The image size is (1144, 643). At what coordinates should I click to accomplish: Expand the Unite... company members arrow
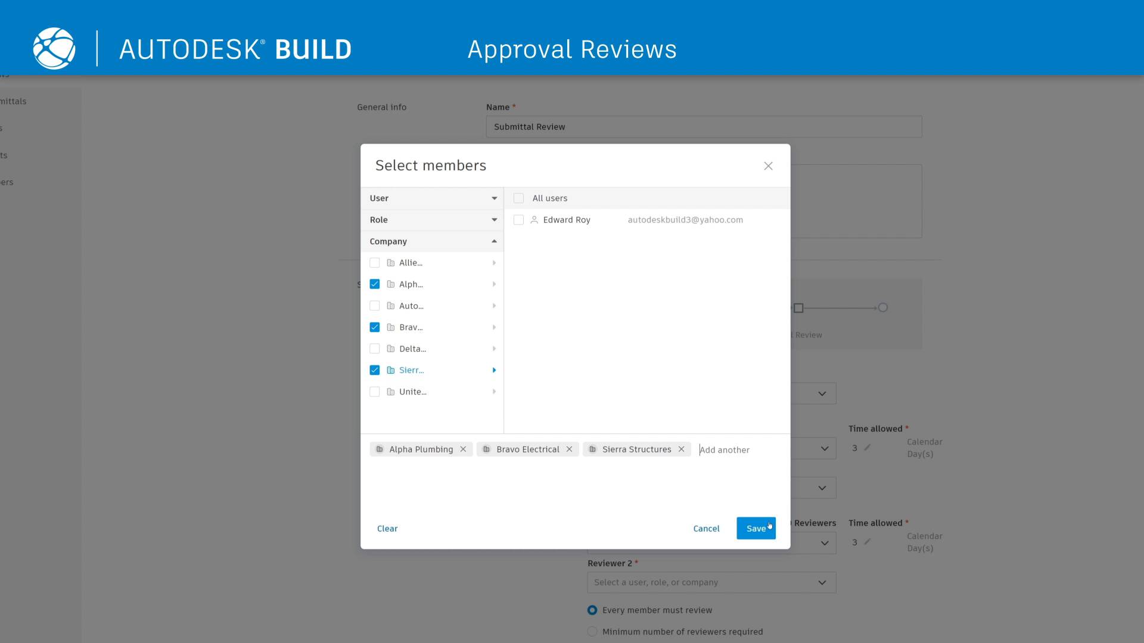[x=494, y=392]
